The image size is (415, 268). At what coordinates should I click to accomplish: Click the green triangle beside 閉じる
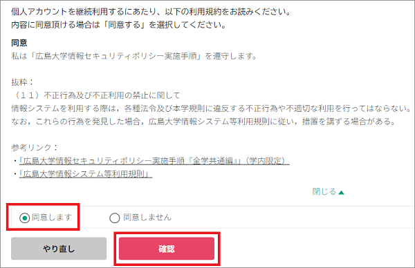(x=341, y=193)
